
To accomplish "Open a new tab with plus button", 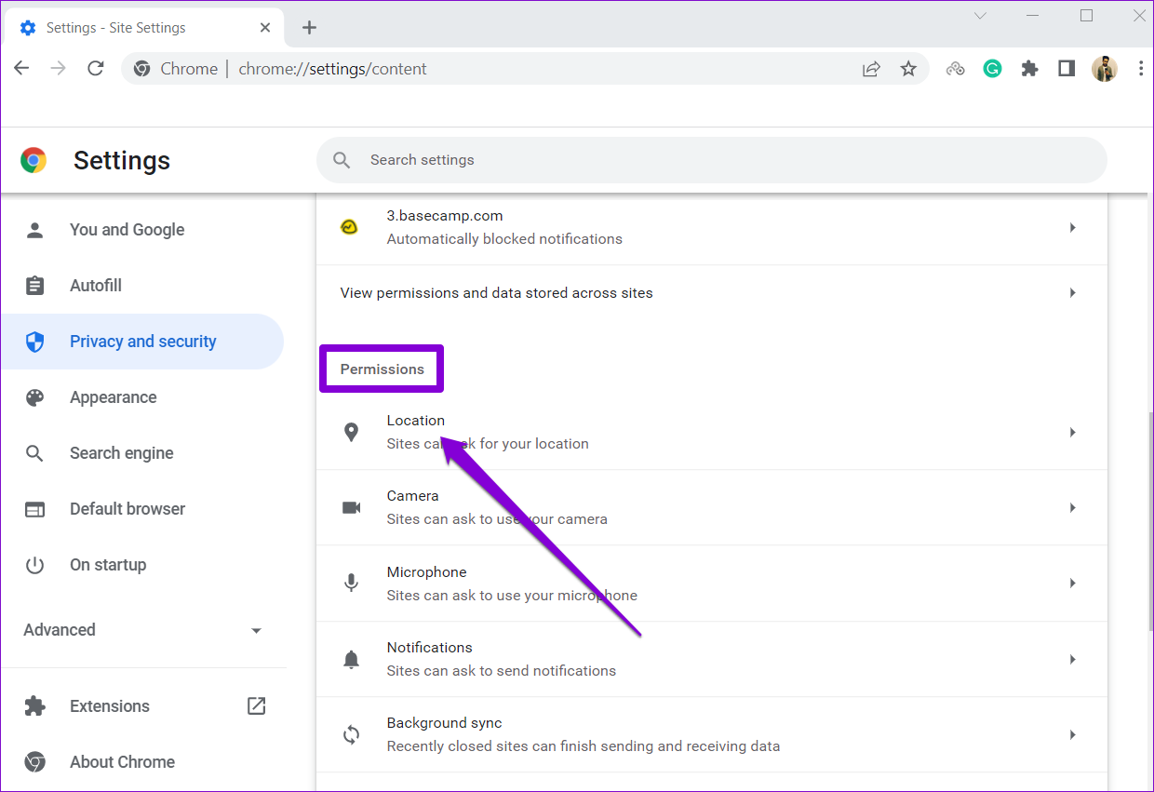I will pyautogui.click(x=309, y=28).
